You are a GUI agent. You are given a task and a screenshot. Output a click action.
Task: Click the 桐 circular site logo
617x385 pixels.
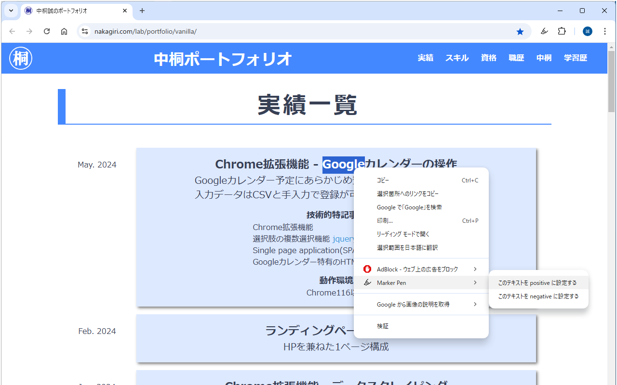(21, 58)
